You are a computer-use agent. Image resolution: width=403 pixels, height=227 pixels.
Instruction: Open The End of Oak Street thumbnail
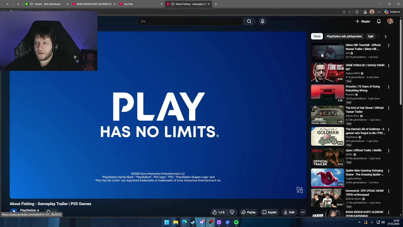[327, 115]
